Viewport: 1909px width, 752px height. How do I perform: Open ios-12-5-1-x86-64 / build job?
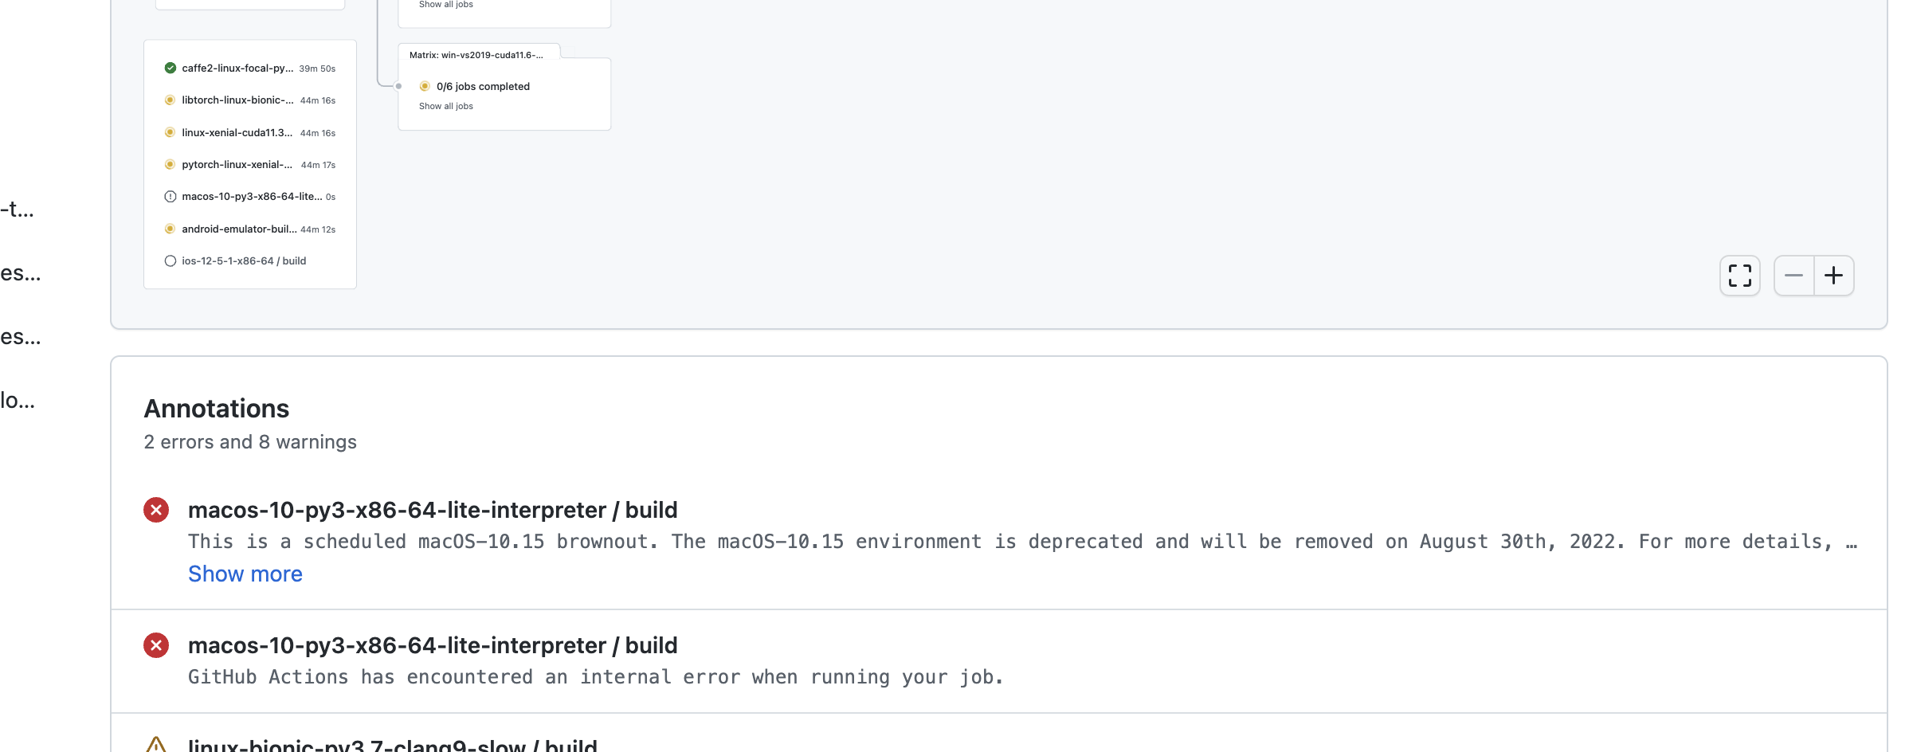244,260
